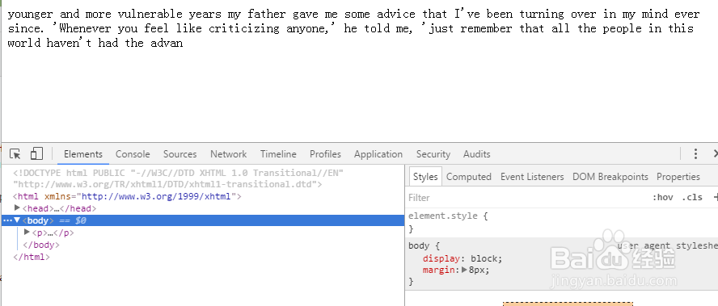Image resolution: width=718 pixels, height=306 pixels.
Task: Open the Network tab
Action: (x=229, y=154)
